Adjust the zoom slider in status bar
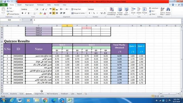This screenshot has height=103, width=183. click(174, 96)
